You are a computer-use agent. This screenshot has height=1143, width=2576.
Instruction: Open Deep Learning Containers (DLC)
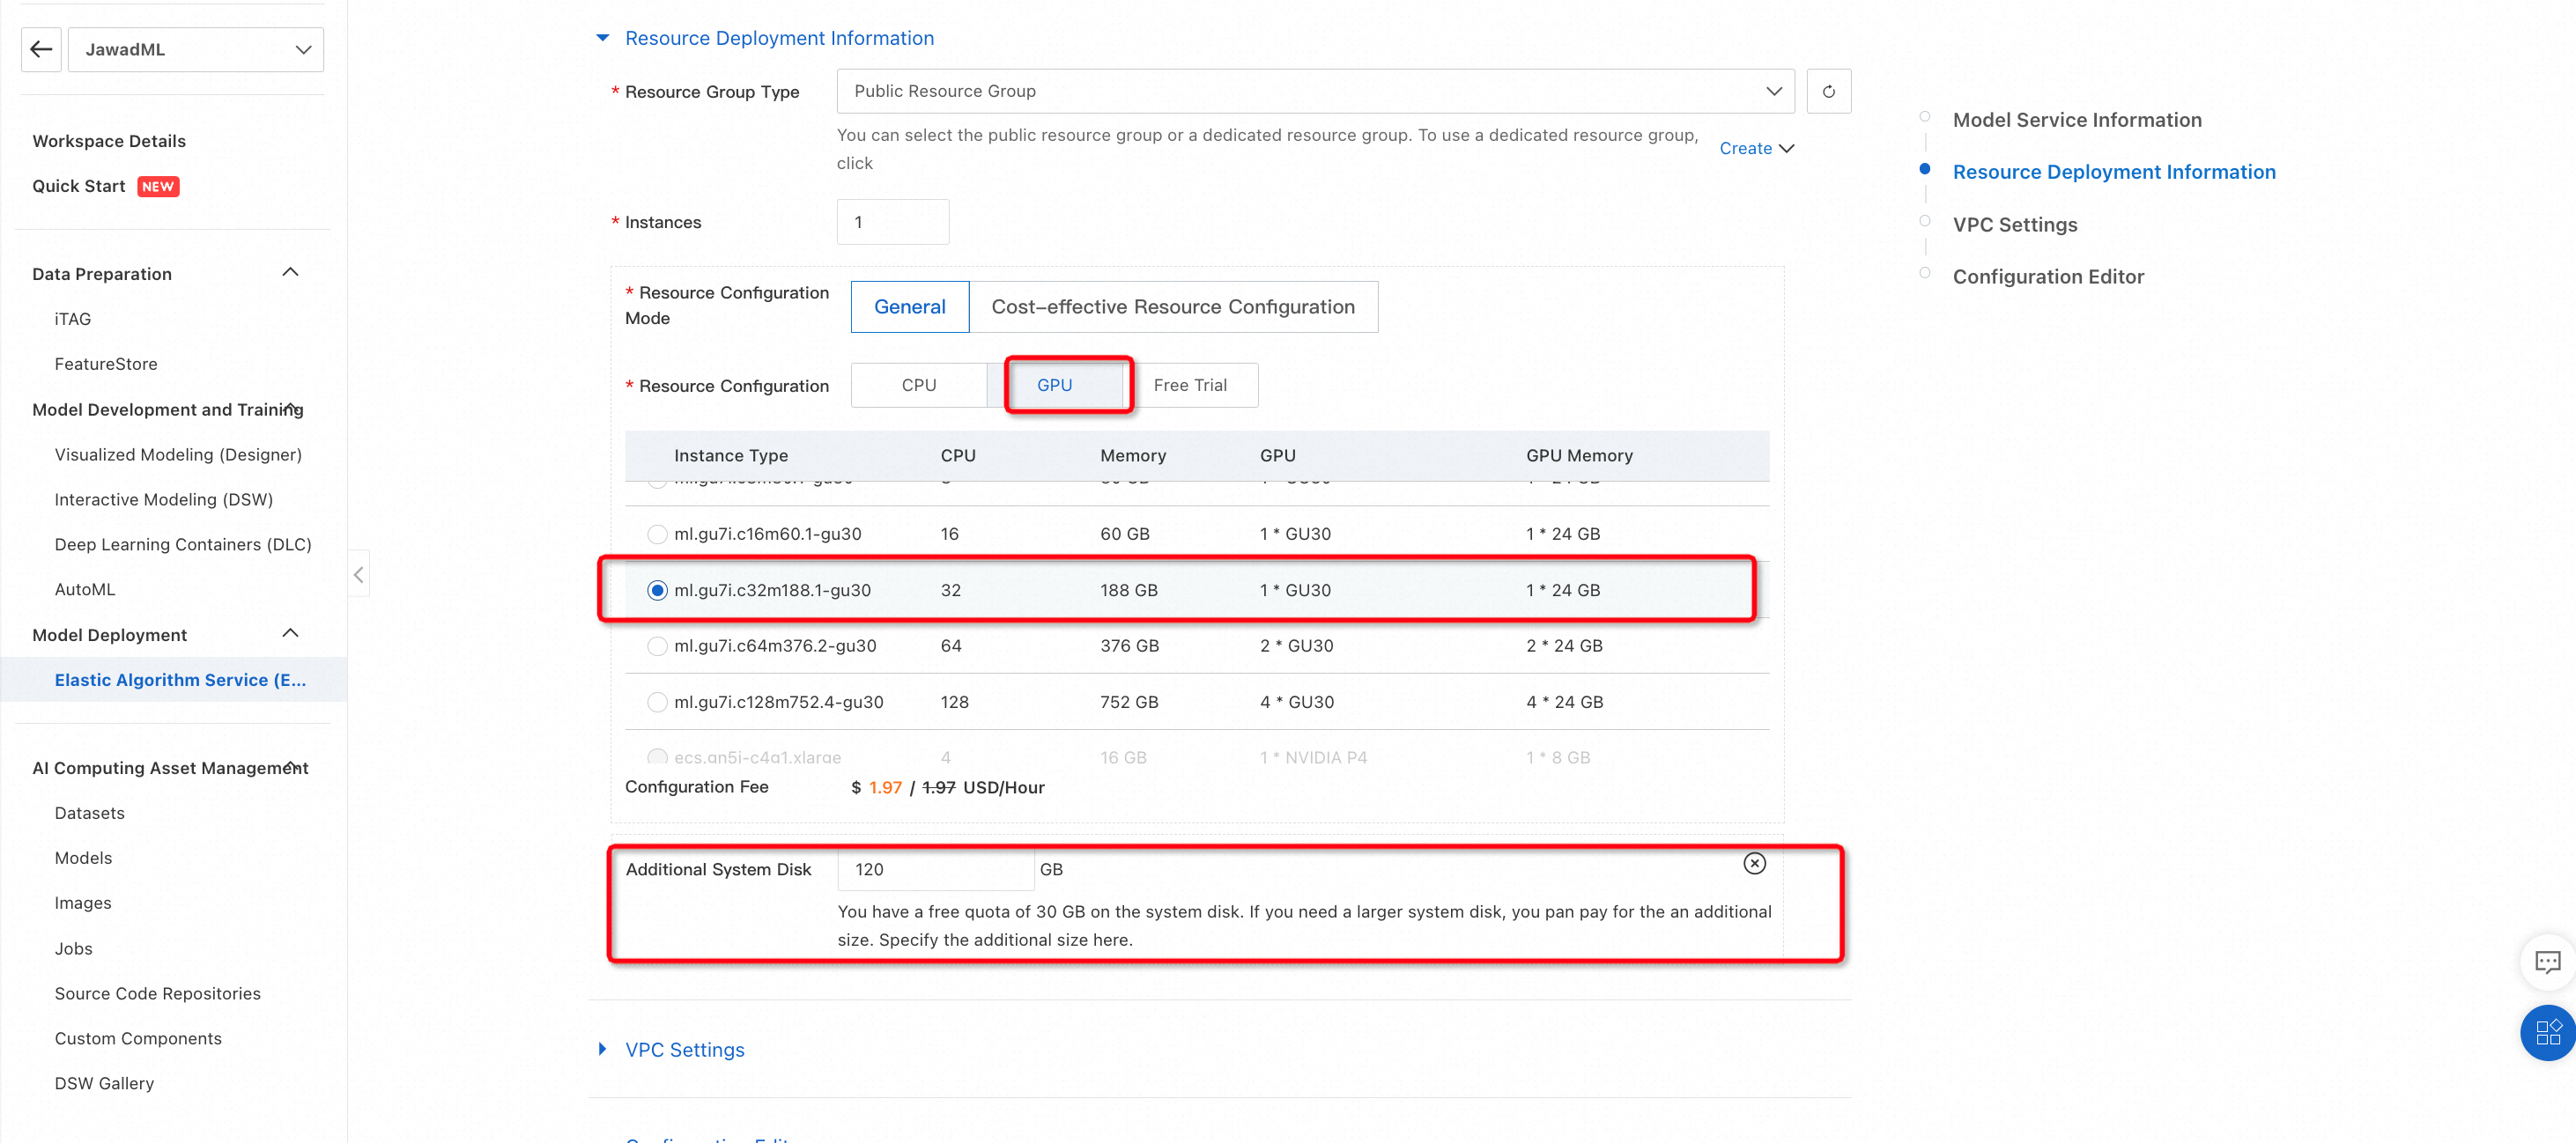coord(183,544)
